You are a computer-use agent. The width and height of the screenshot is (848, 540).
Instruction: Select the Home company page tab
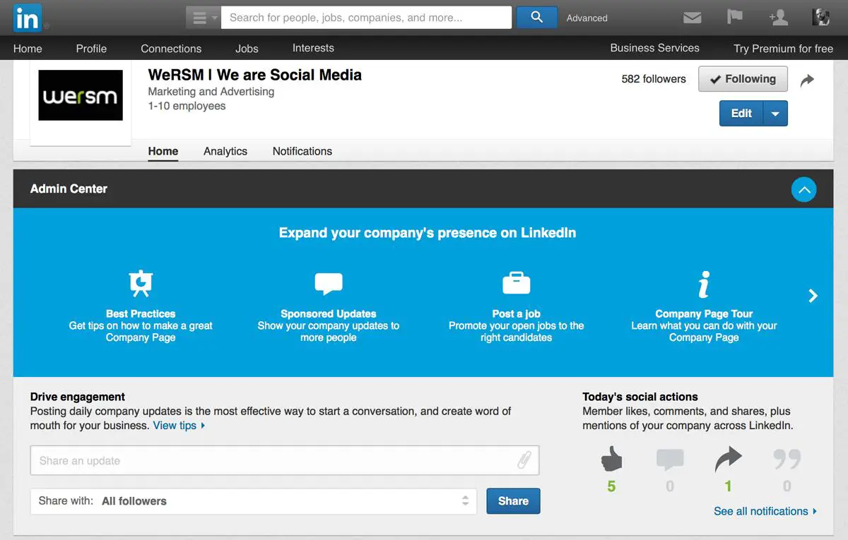pyautogui.click(x=163, y=151)
